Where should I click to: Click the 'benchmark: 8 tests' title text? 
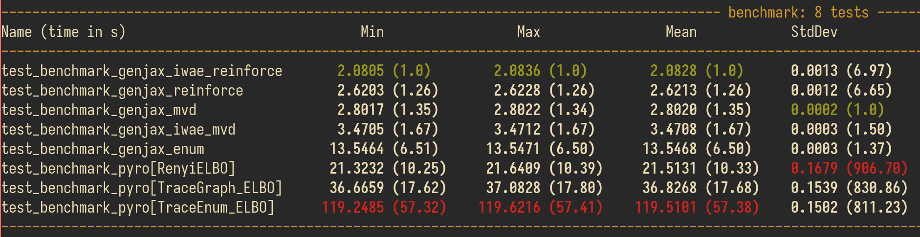pyautogui.click(x=799, y=12)
